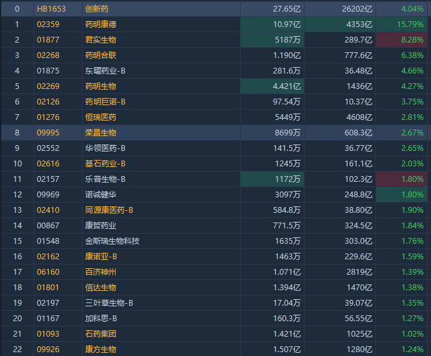Select 同源康医药-B stock name
The width and height of the screenshot is (431, 356).
[x=109, y=210]
